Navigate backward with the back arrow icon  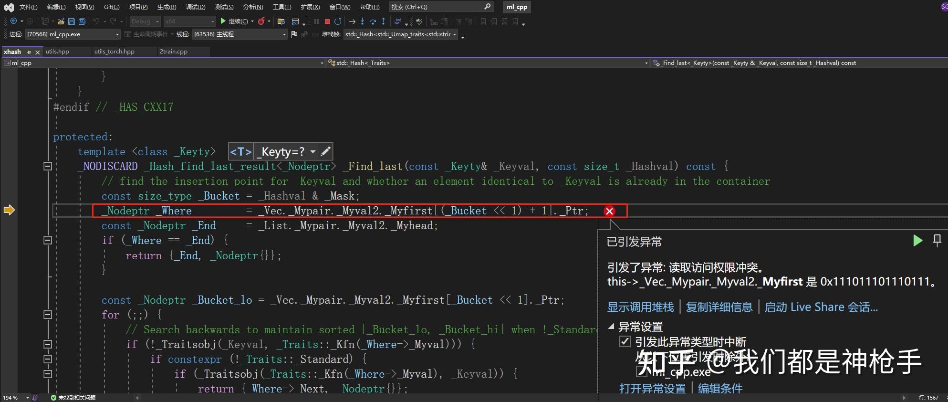(13, 21)
